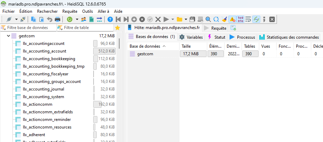Open the dropdown arrow beside the folder icon
The width and height of the screenshot is (323, 142).
click(x=186, y=19)
